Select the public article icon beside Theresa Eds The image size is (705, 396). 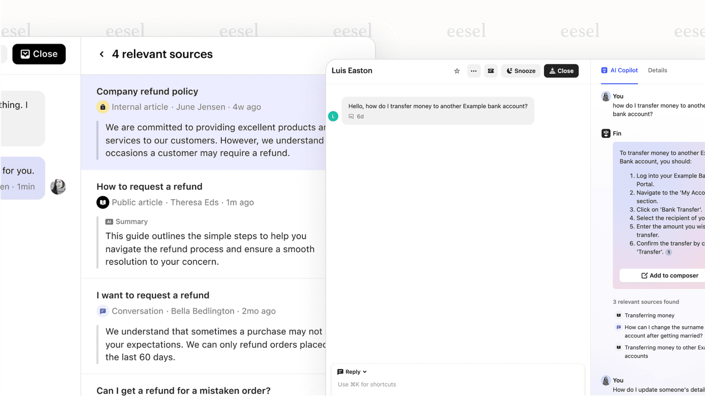pyautogui.click(x=102, y=202)
